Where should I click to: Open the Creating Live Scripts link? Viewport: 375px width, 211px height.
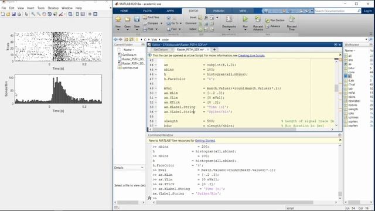pyautogui.click(x=251, y=56)
